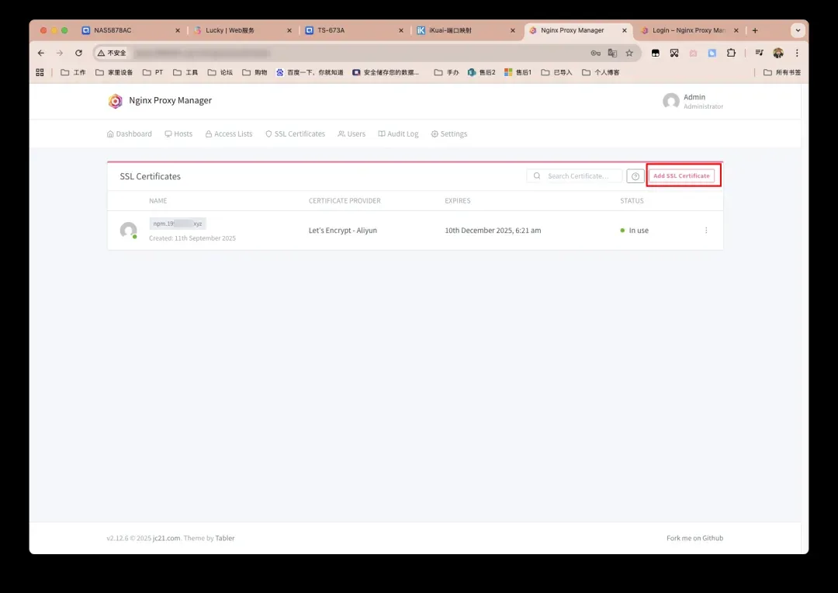Viewport: 838px width, 593px height.
Task: Reload the current page
Action: [x=78, y=53]
